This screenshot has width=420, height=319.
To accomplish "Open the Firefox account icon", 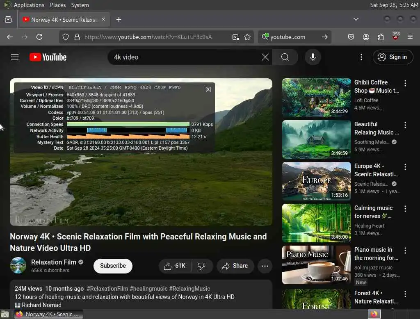I will (366, 37).
